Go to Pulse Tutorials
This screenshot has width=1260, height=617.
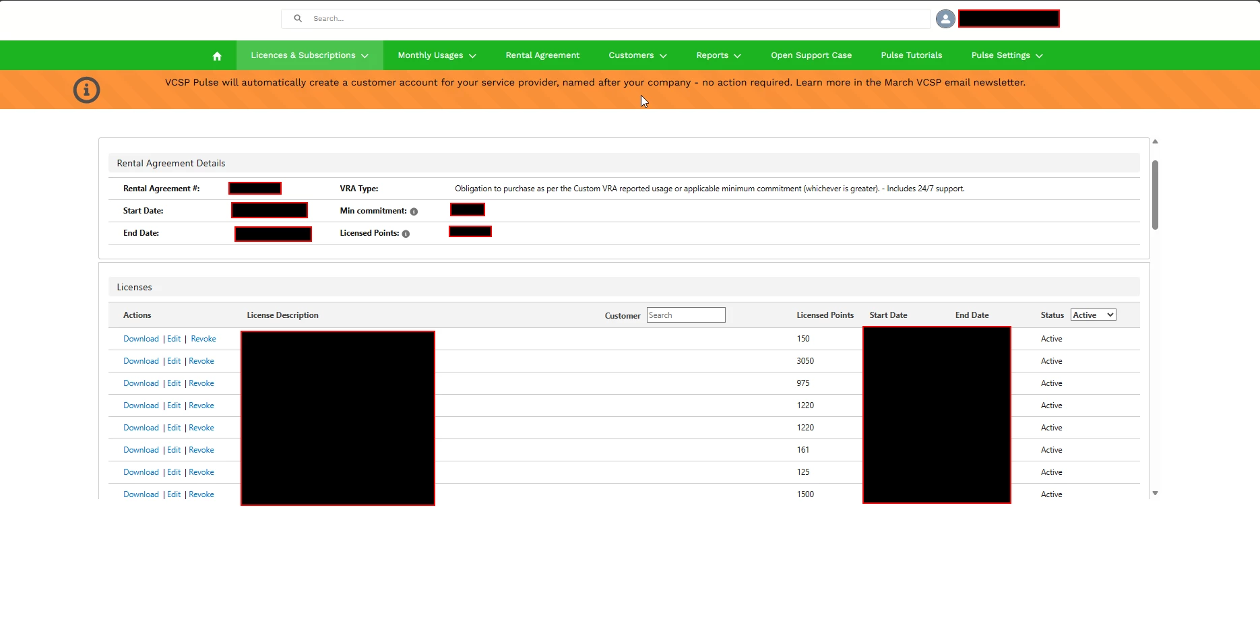[x=912, y=55]
